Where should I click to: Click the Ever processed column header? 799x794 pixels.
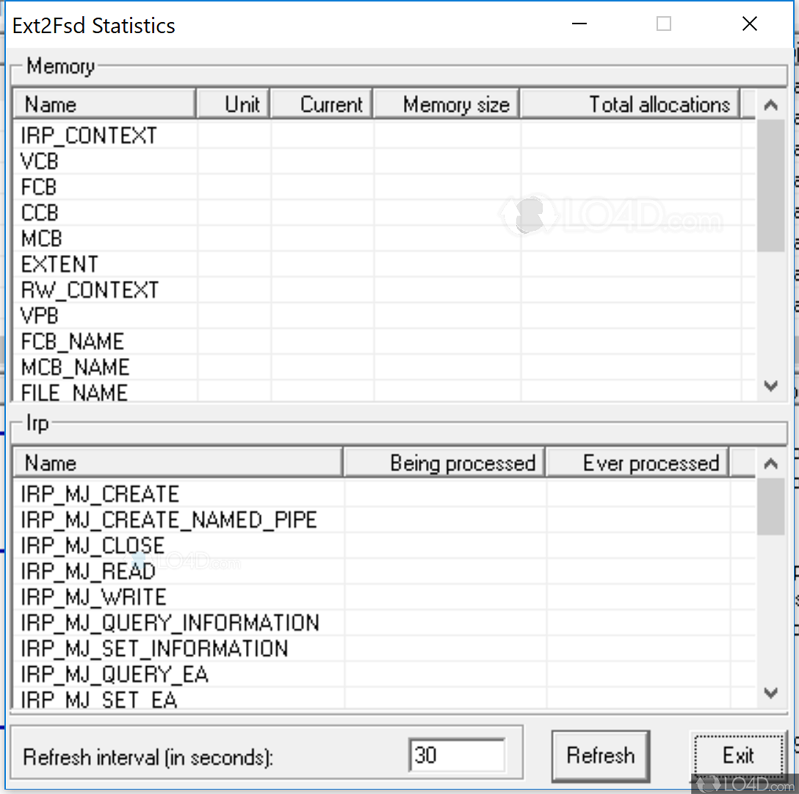pos(637,463)
